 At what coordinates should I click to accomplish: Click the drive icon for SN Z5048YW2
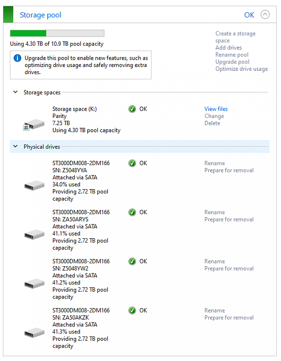pos(34,284)
